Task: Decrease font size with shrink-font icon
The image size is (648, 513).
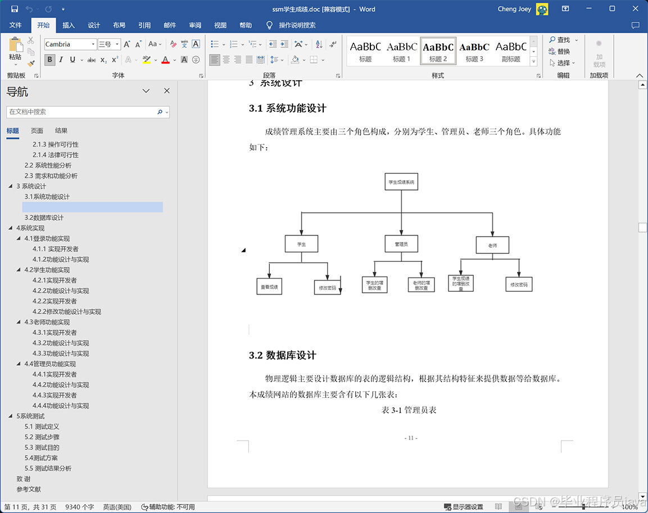Action: click(x=138, y=44)
